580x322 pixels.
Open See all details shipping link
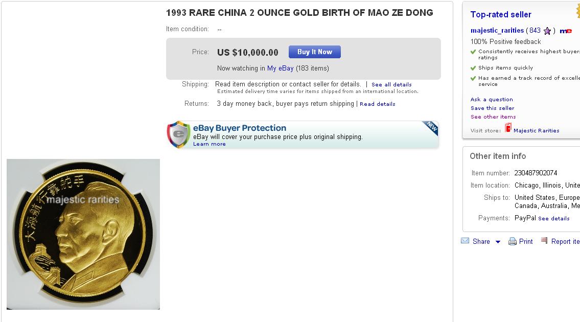click(x=391, y=85)
